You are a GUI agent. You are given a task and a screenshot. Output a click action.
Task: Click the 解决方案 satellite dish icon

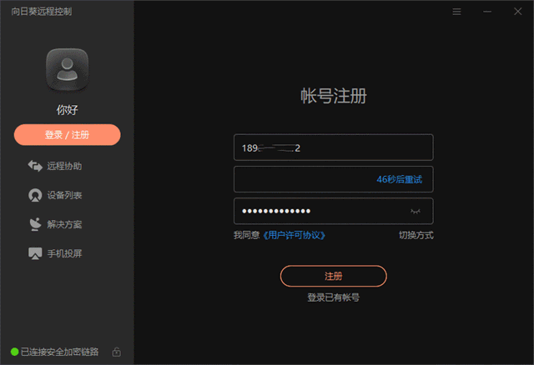pos(35,224)
